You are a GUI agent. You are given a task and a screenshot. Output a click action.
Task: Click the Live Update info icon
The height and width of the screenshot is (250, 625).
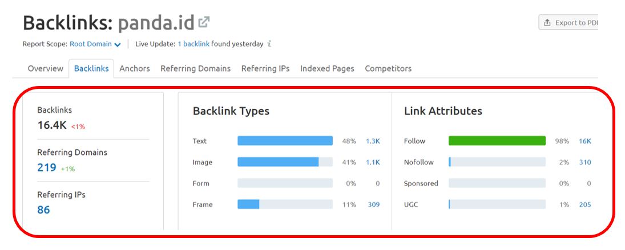tap(269, 44)
